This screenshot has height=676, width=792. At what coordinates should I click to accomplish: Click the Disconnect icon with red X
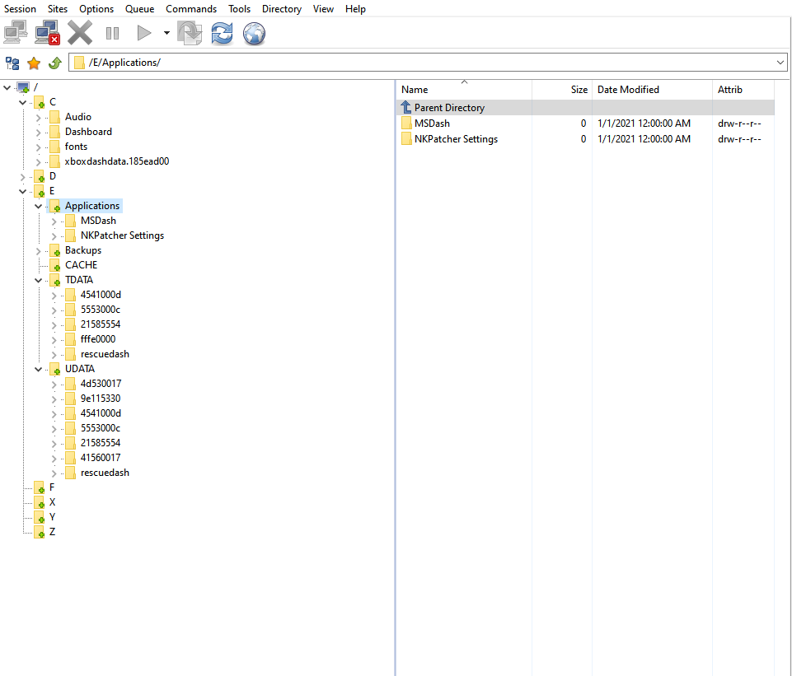(x=48, y=33)
